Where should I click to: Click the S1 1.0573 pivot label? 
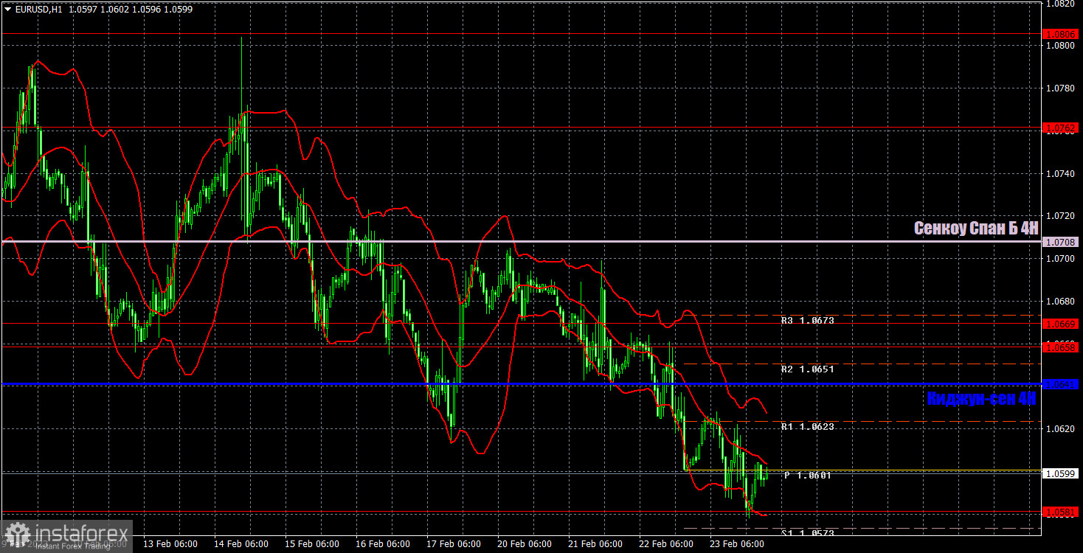pos(807,532)
